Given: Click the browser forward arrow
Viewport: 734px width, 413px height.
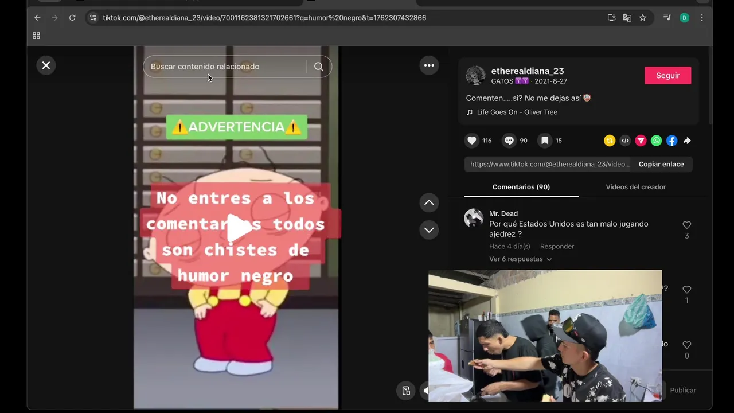Looking at the screenshot, I should (55, 18).
